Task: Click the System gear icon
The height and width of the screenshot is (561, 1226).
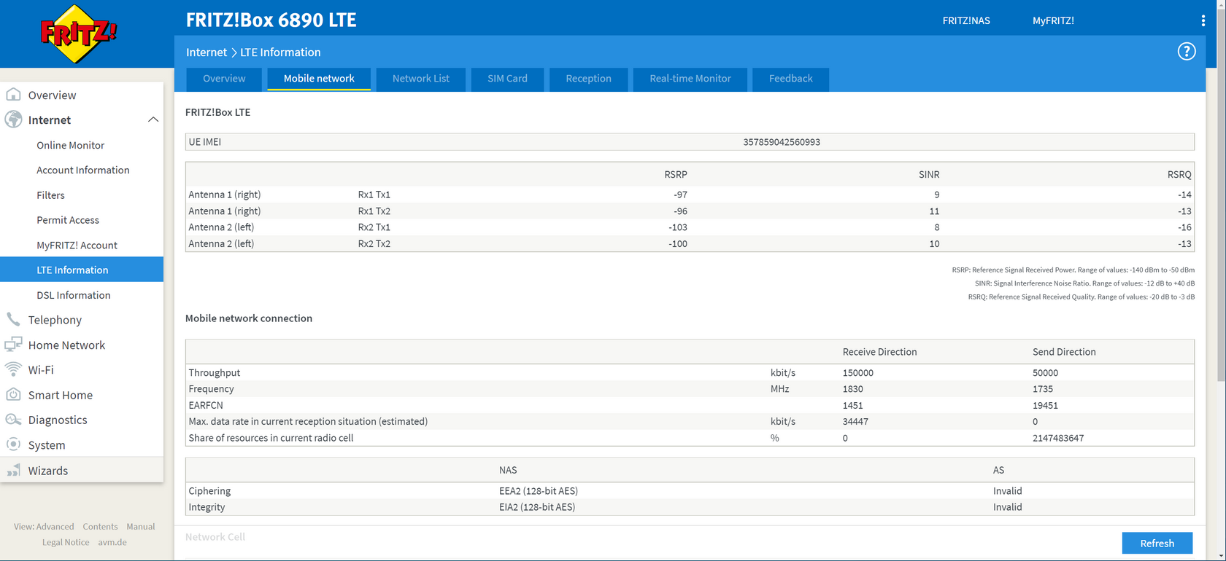Action: pyautogui.click(x=13, y=444)
